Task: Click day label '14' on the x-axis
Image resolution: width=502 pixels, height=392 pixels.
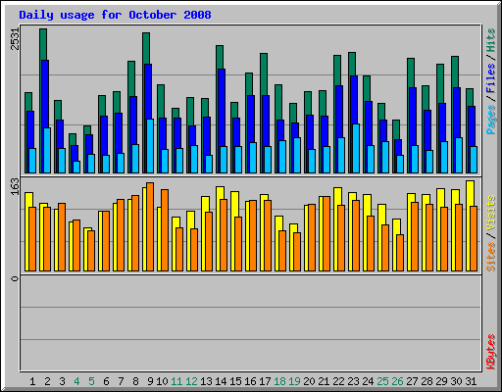Action: (x=221, y=381)
